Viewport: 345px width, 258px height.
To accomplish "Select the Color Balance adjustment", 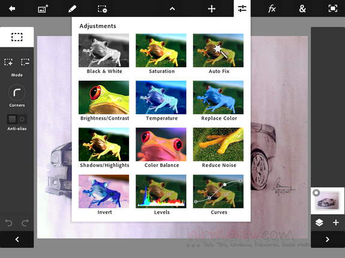I will [x=161, y=148].
